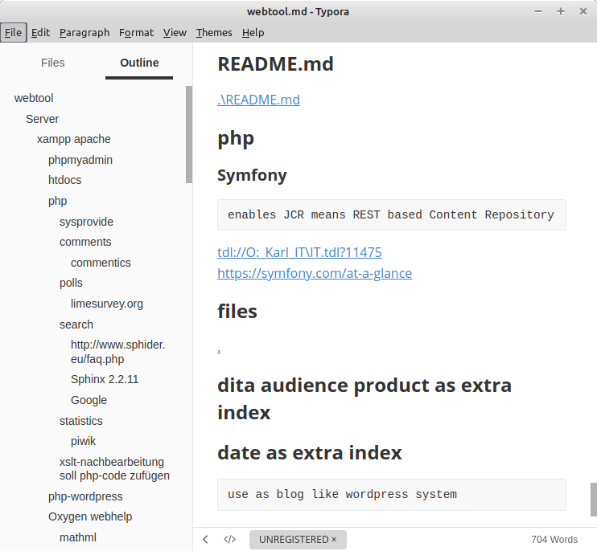Click the 'php' heading in document
The image size is (597, 551).
click(x=236, y=139)
